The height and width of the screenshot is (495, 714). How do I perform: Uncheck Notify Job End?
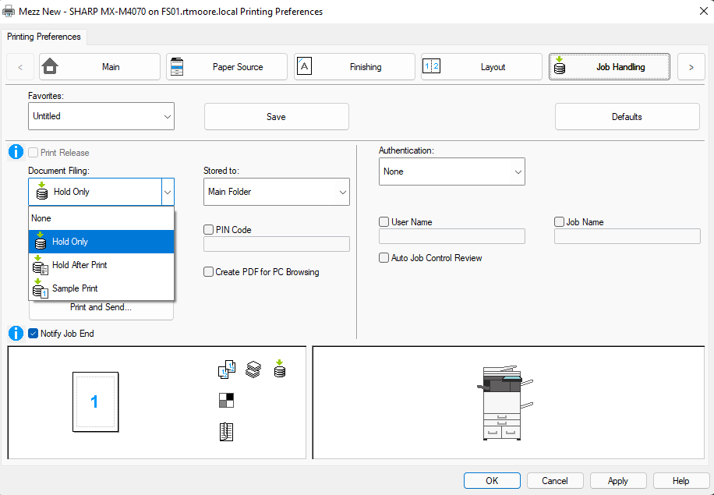click(x=34, y=334)
